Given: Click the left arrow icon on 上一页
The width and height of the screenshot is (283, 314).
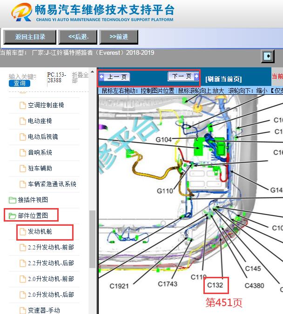Looking at the screenshot, I should coord(102,77).
